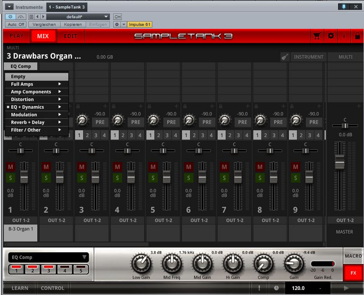The width and height of the screenshot is (364, 295).
Task: Toggle the plugin power/bypass icon
Action: point(10,17)
